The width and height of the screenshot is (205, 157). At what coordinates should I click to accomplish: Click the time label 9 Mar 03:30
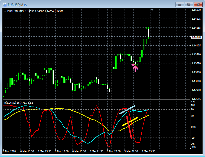pyautogui.click(x=148, y=151)
